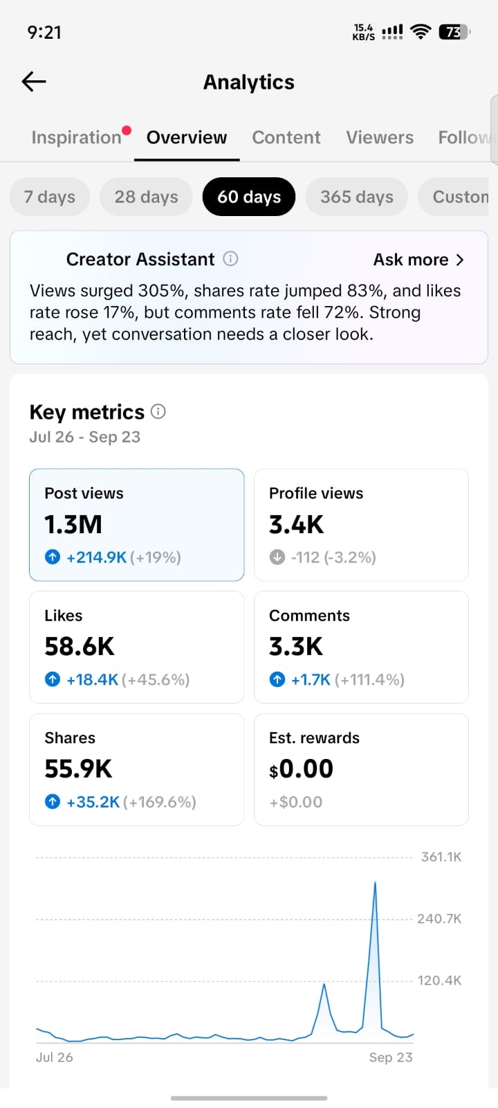Select the Likes metric card
498x1108 pixels.
pyautogui.click(x=137, y=647)
